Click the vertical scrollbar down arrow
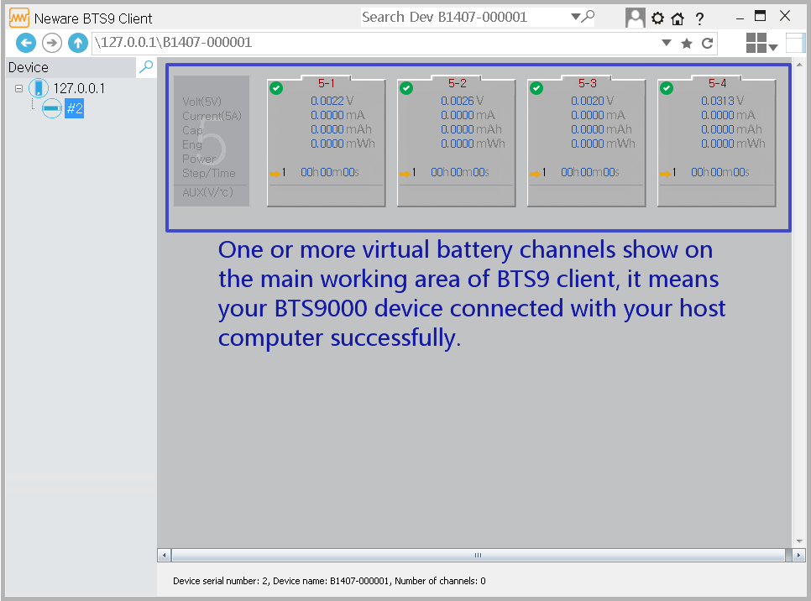Screen dimensions: 811x601 pos(799,541)
